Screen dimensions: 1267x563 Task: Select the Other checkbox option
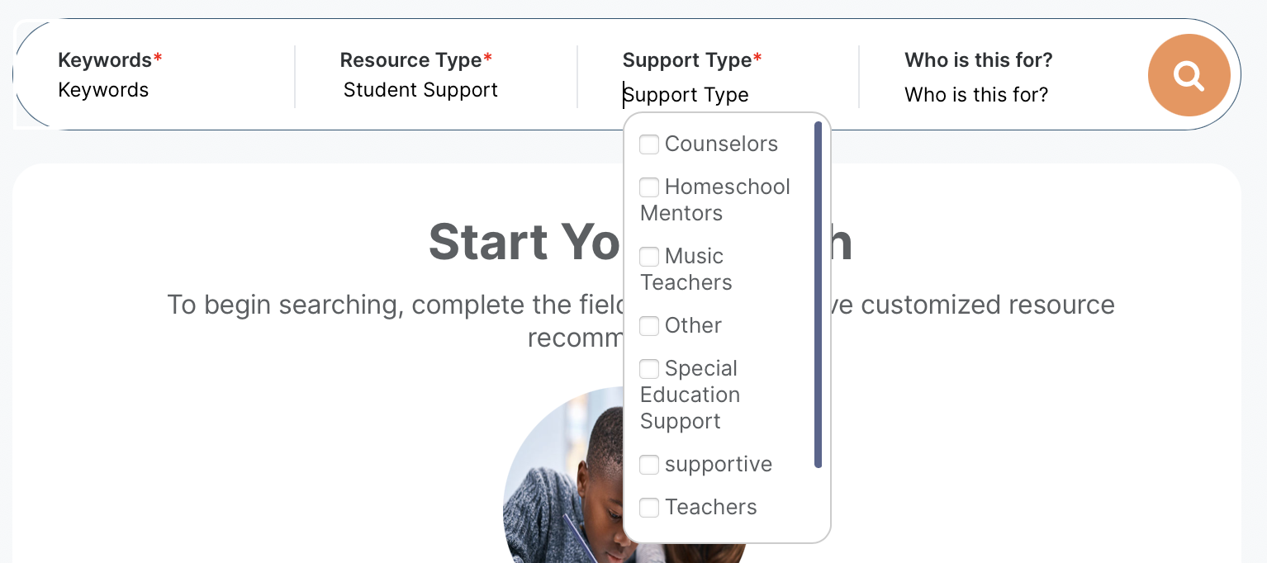649,326
